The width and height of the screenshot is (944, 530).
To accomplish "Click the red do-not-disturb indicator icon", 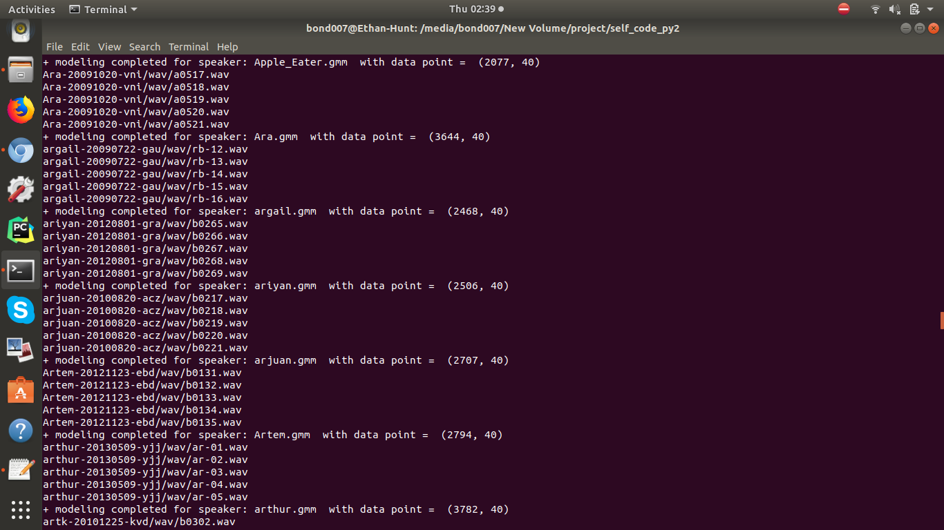I will point(843,9).
